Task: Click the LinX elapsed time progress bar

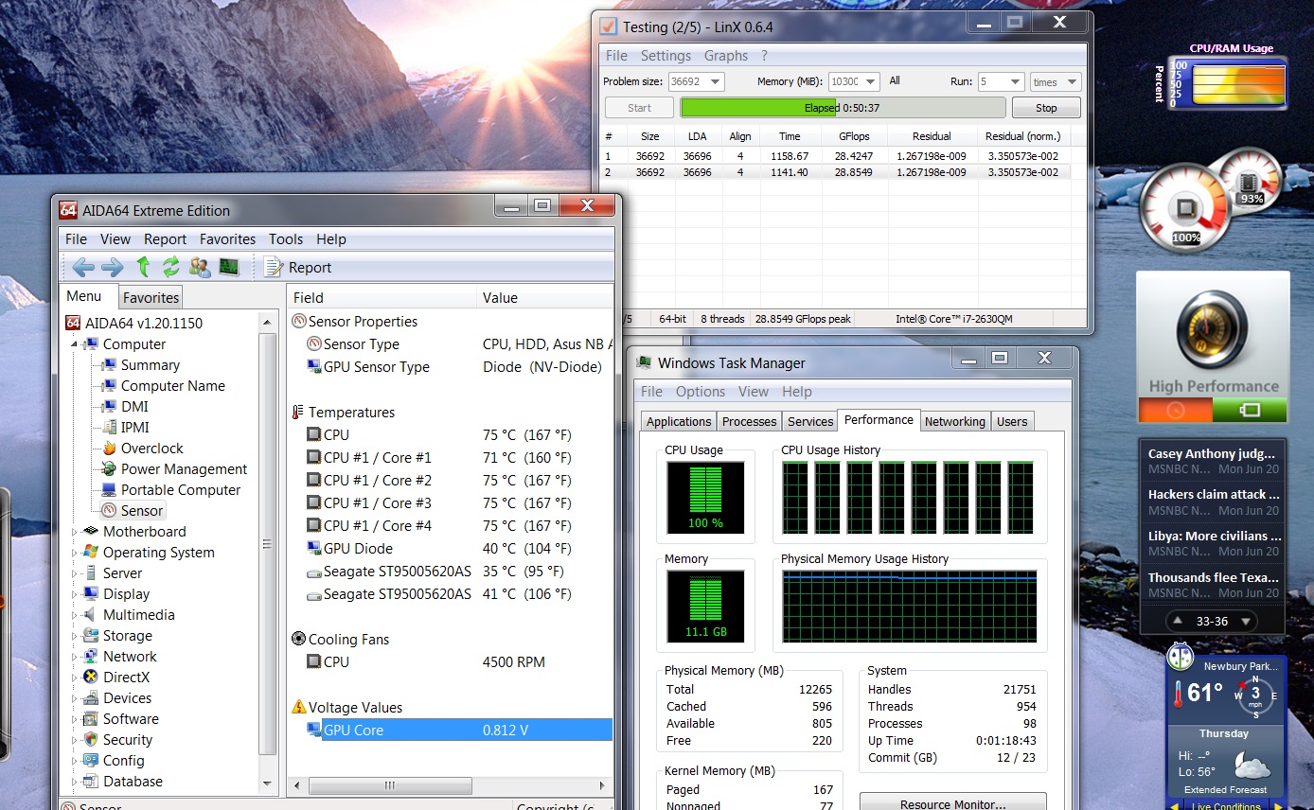Action: 843,108
